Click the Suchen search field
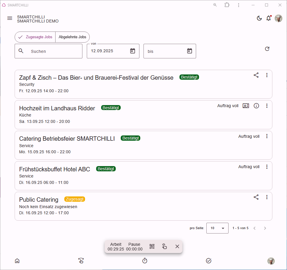This screenshot has height=270, width=287. pyautogui.click(x=49, y=51)
